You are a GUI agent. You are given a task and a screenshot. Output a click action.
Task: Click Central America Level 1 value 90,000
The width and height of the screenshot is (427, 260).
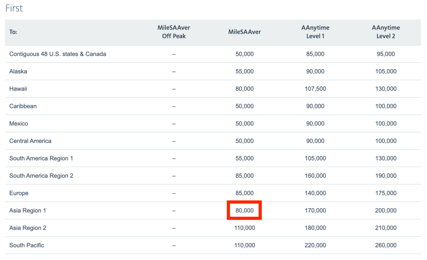pyautogui.click(x=315, y=141)
